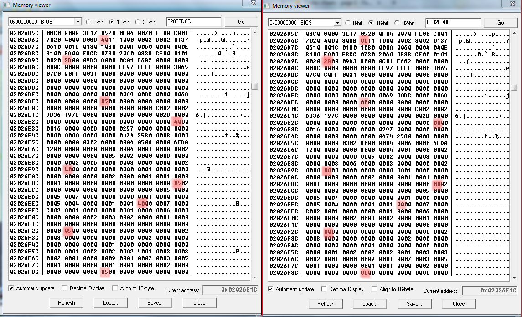Click Go in the right Memory viewer
Image resolution: width=522 pixels, height=317 pixels.
pos(501,23)
